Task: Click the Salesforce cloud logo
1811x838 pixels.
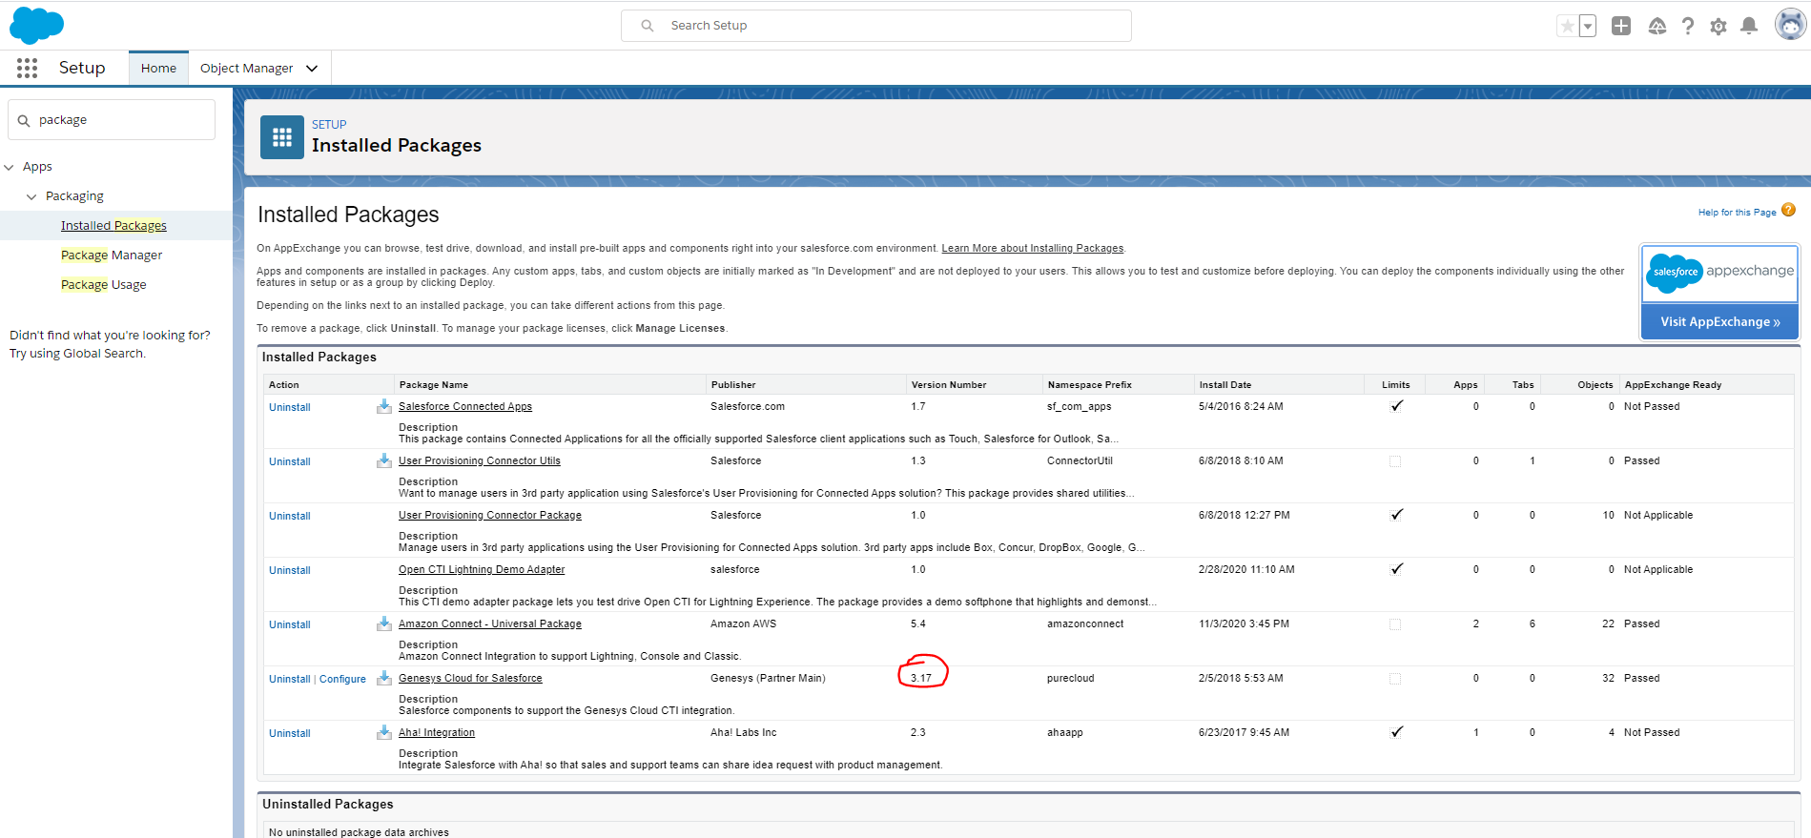Action: (x=36, y=25)
